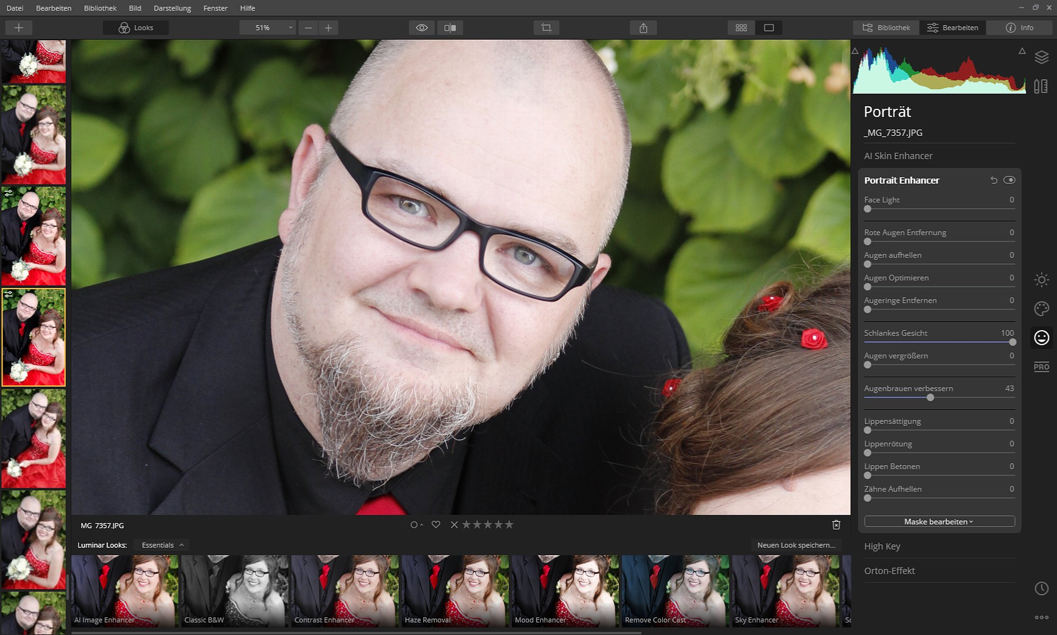The width and height of the screenshot is (1057, 635).
Task: Open the Essentials looks category dropdown
Action: coord(162,545)
